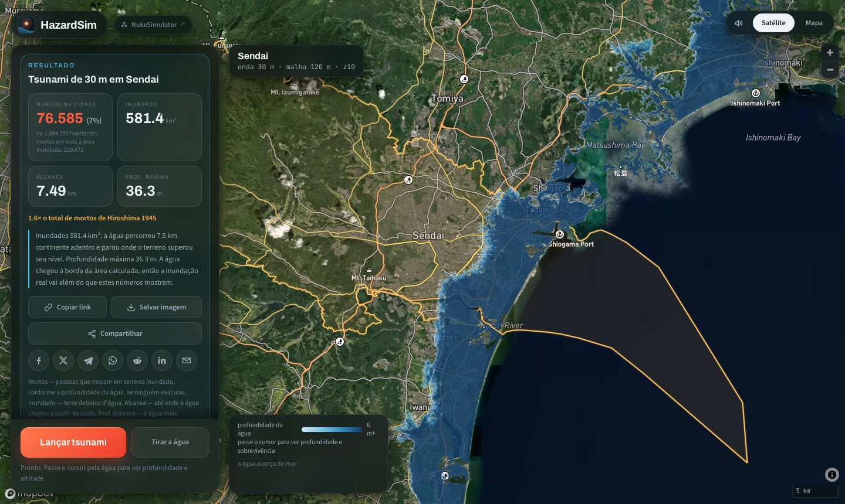
Task: Click the Tomiya label on map
Action: pos(447,98)
